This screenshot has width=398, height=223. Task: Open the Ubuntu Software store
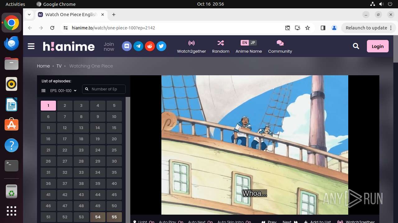pos(12,125)
